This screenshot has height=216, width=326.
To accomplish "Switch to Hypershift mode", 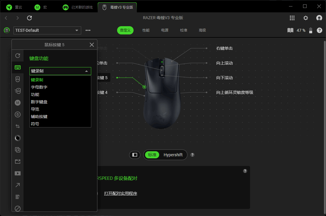I will (x=173, y=155).
